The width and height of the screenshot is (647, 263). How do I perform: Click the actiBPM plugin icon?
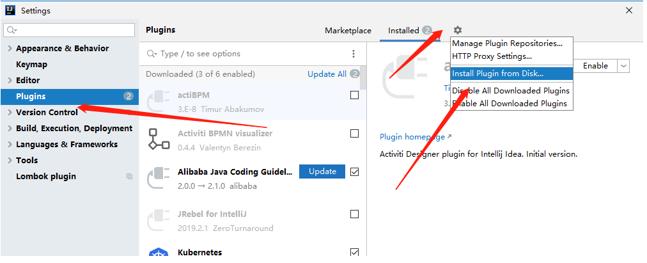158,102
